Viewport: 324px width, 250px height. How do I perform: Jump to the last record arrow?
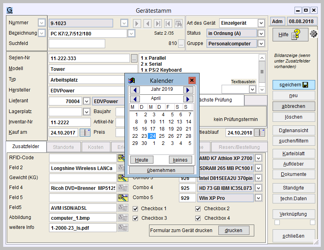point(158,23)
